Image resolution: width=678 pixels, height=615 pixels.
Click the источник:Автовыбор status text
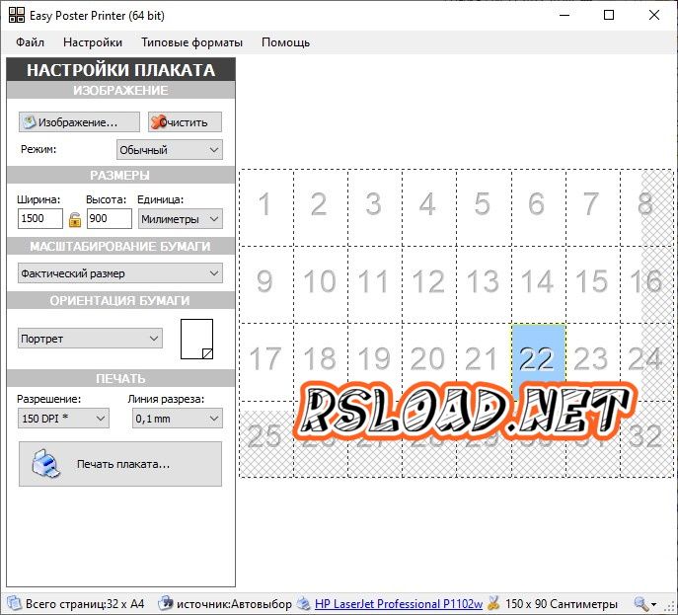point(234,604)
